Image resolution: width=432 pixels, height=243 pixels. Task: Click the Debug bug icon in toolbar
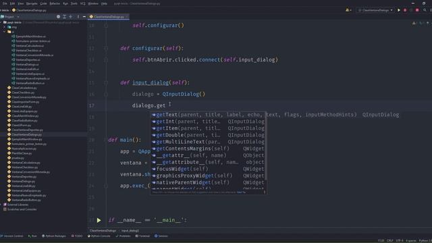pos(405,10)
